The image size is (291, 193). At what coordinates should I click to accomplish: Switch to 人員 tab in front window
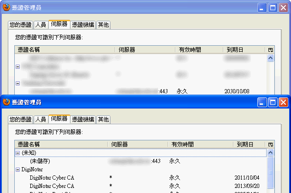[41, 120]
